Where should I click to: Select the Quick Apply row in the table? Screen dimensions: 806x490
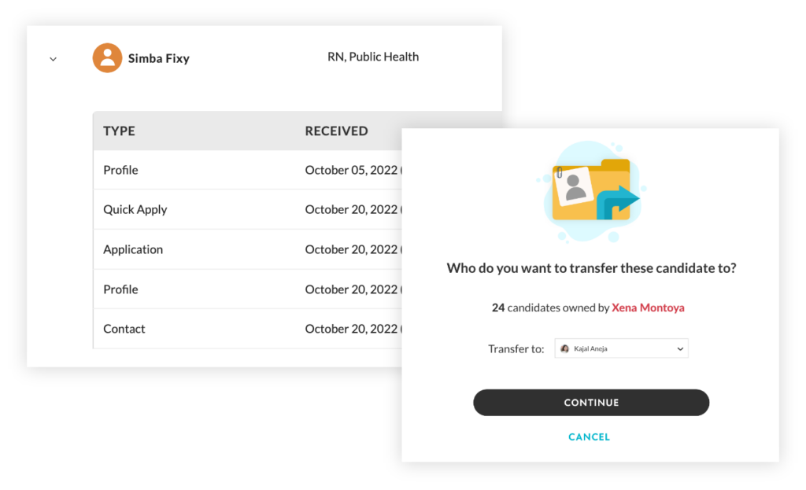pyautogui.click(x=135, y=209)
